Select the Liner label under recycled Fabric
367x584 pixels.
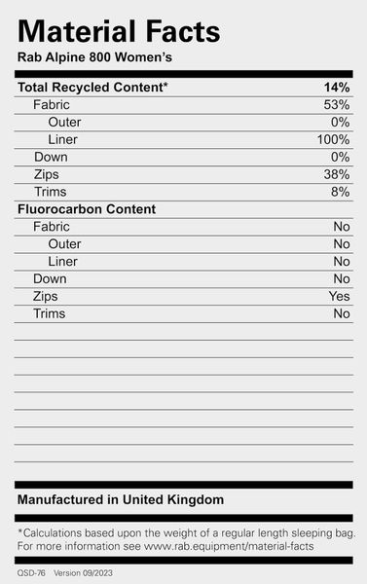[x=62, y=139]
